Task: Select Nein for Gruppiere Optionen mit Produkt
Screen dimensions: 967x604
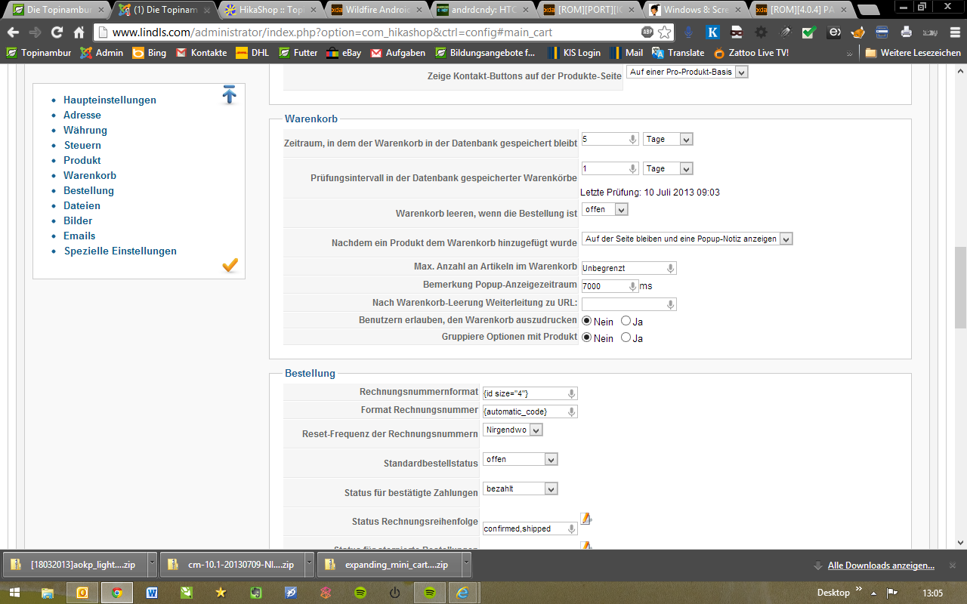Action: pos(587,337)
